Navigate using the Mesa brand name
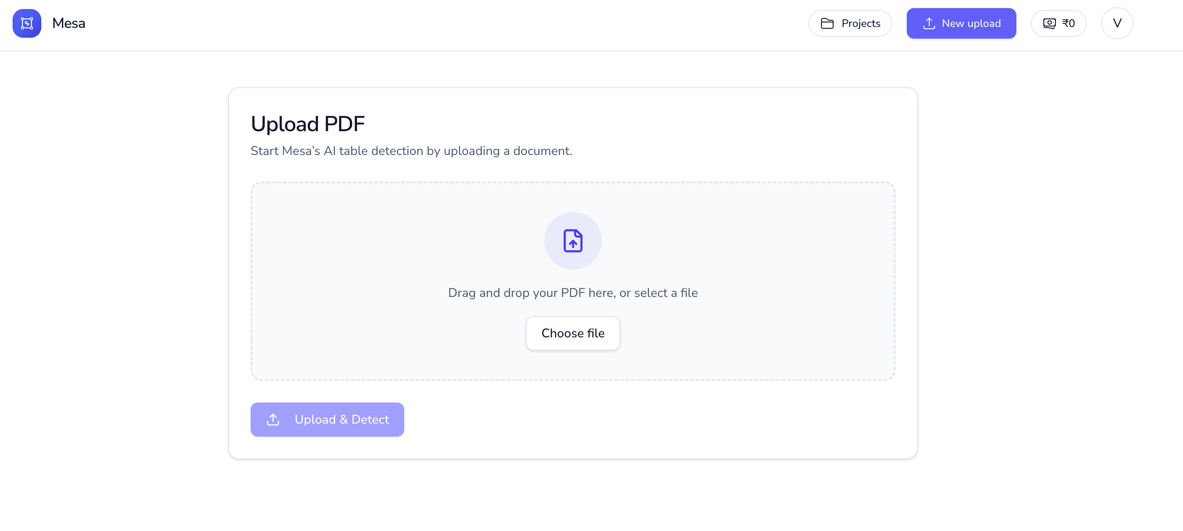 (69, 23)
